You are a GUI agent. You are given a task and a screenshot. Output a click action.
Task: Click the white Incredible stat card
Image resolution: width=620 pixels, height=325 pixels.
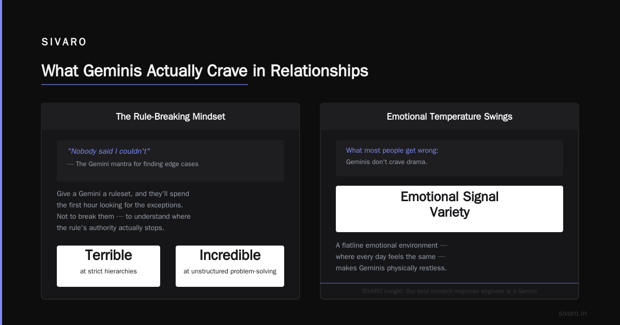point(230,266)
